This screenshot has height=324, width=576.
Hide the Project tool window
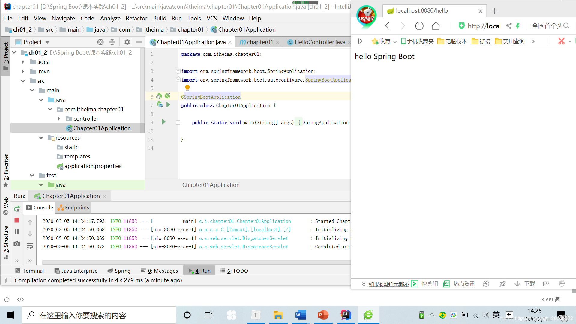pos(139,42)
